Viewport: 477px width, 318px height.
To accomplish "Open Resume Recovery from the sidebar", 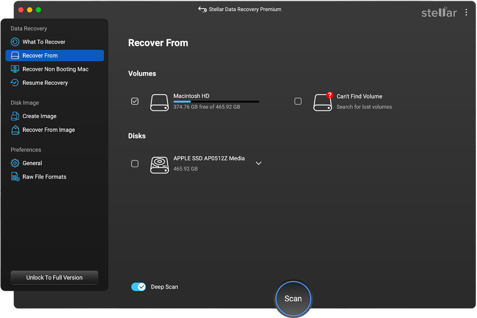I will point(45,83).
